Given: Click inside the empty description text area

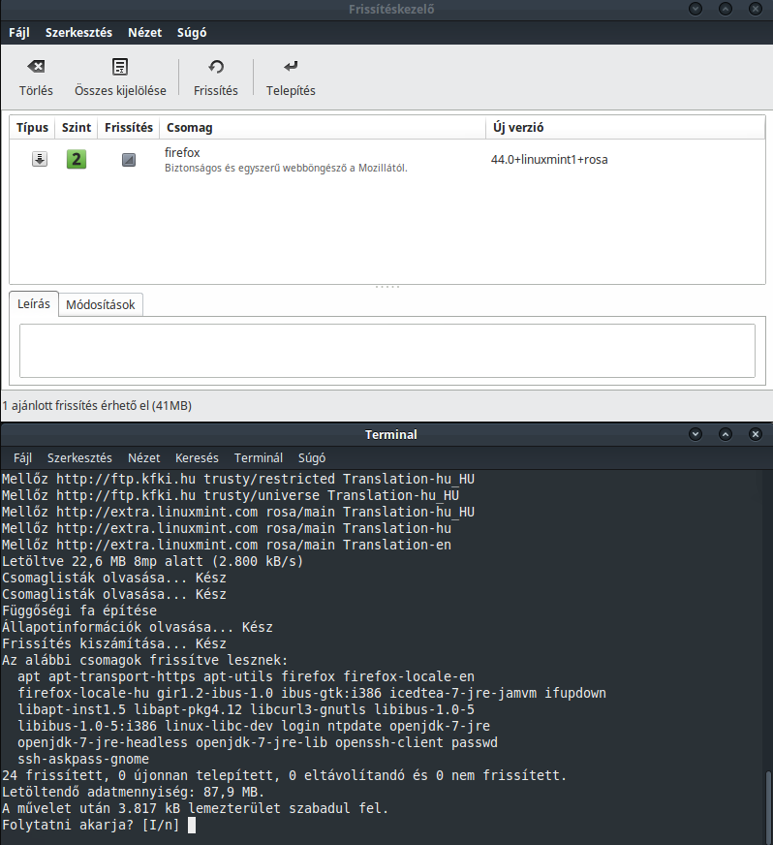Looking at the screenshot, I should coord(387,351).
